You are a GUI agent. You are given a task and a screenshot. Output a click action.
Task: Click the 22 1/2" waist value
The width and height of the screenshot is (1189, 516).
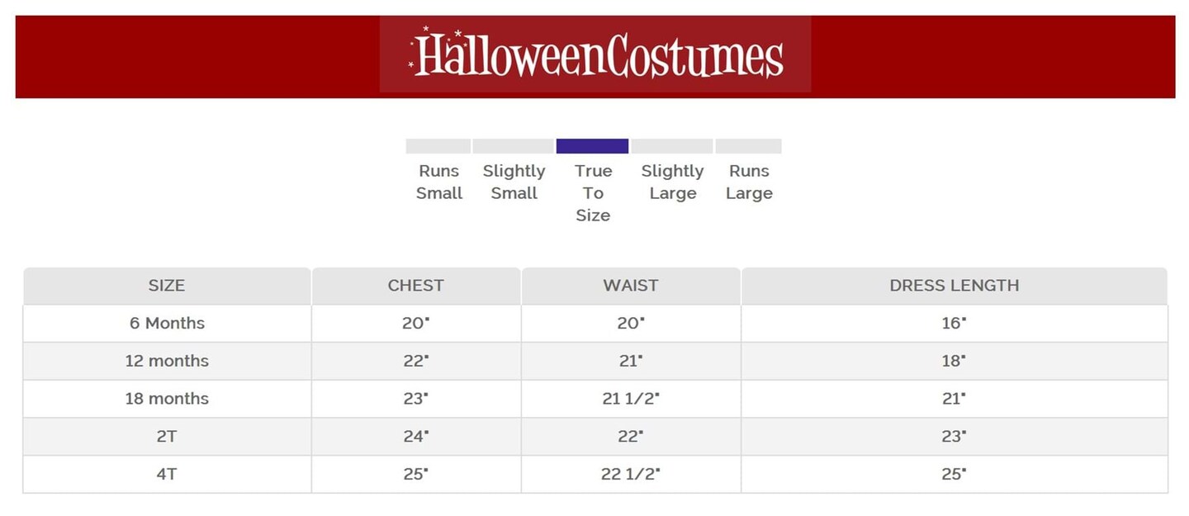pos(631,475)
